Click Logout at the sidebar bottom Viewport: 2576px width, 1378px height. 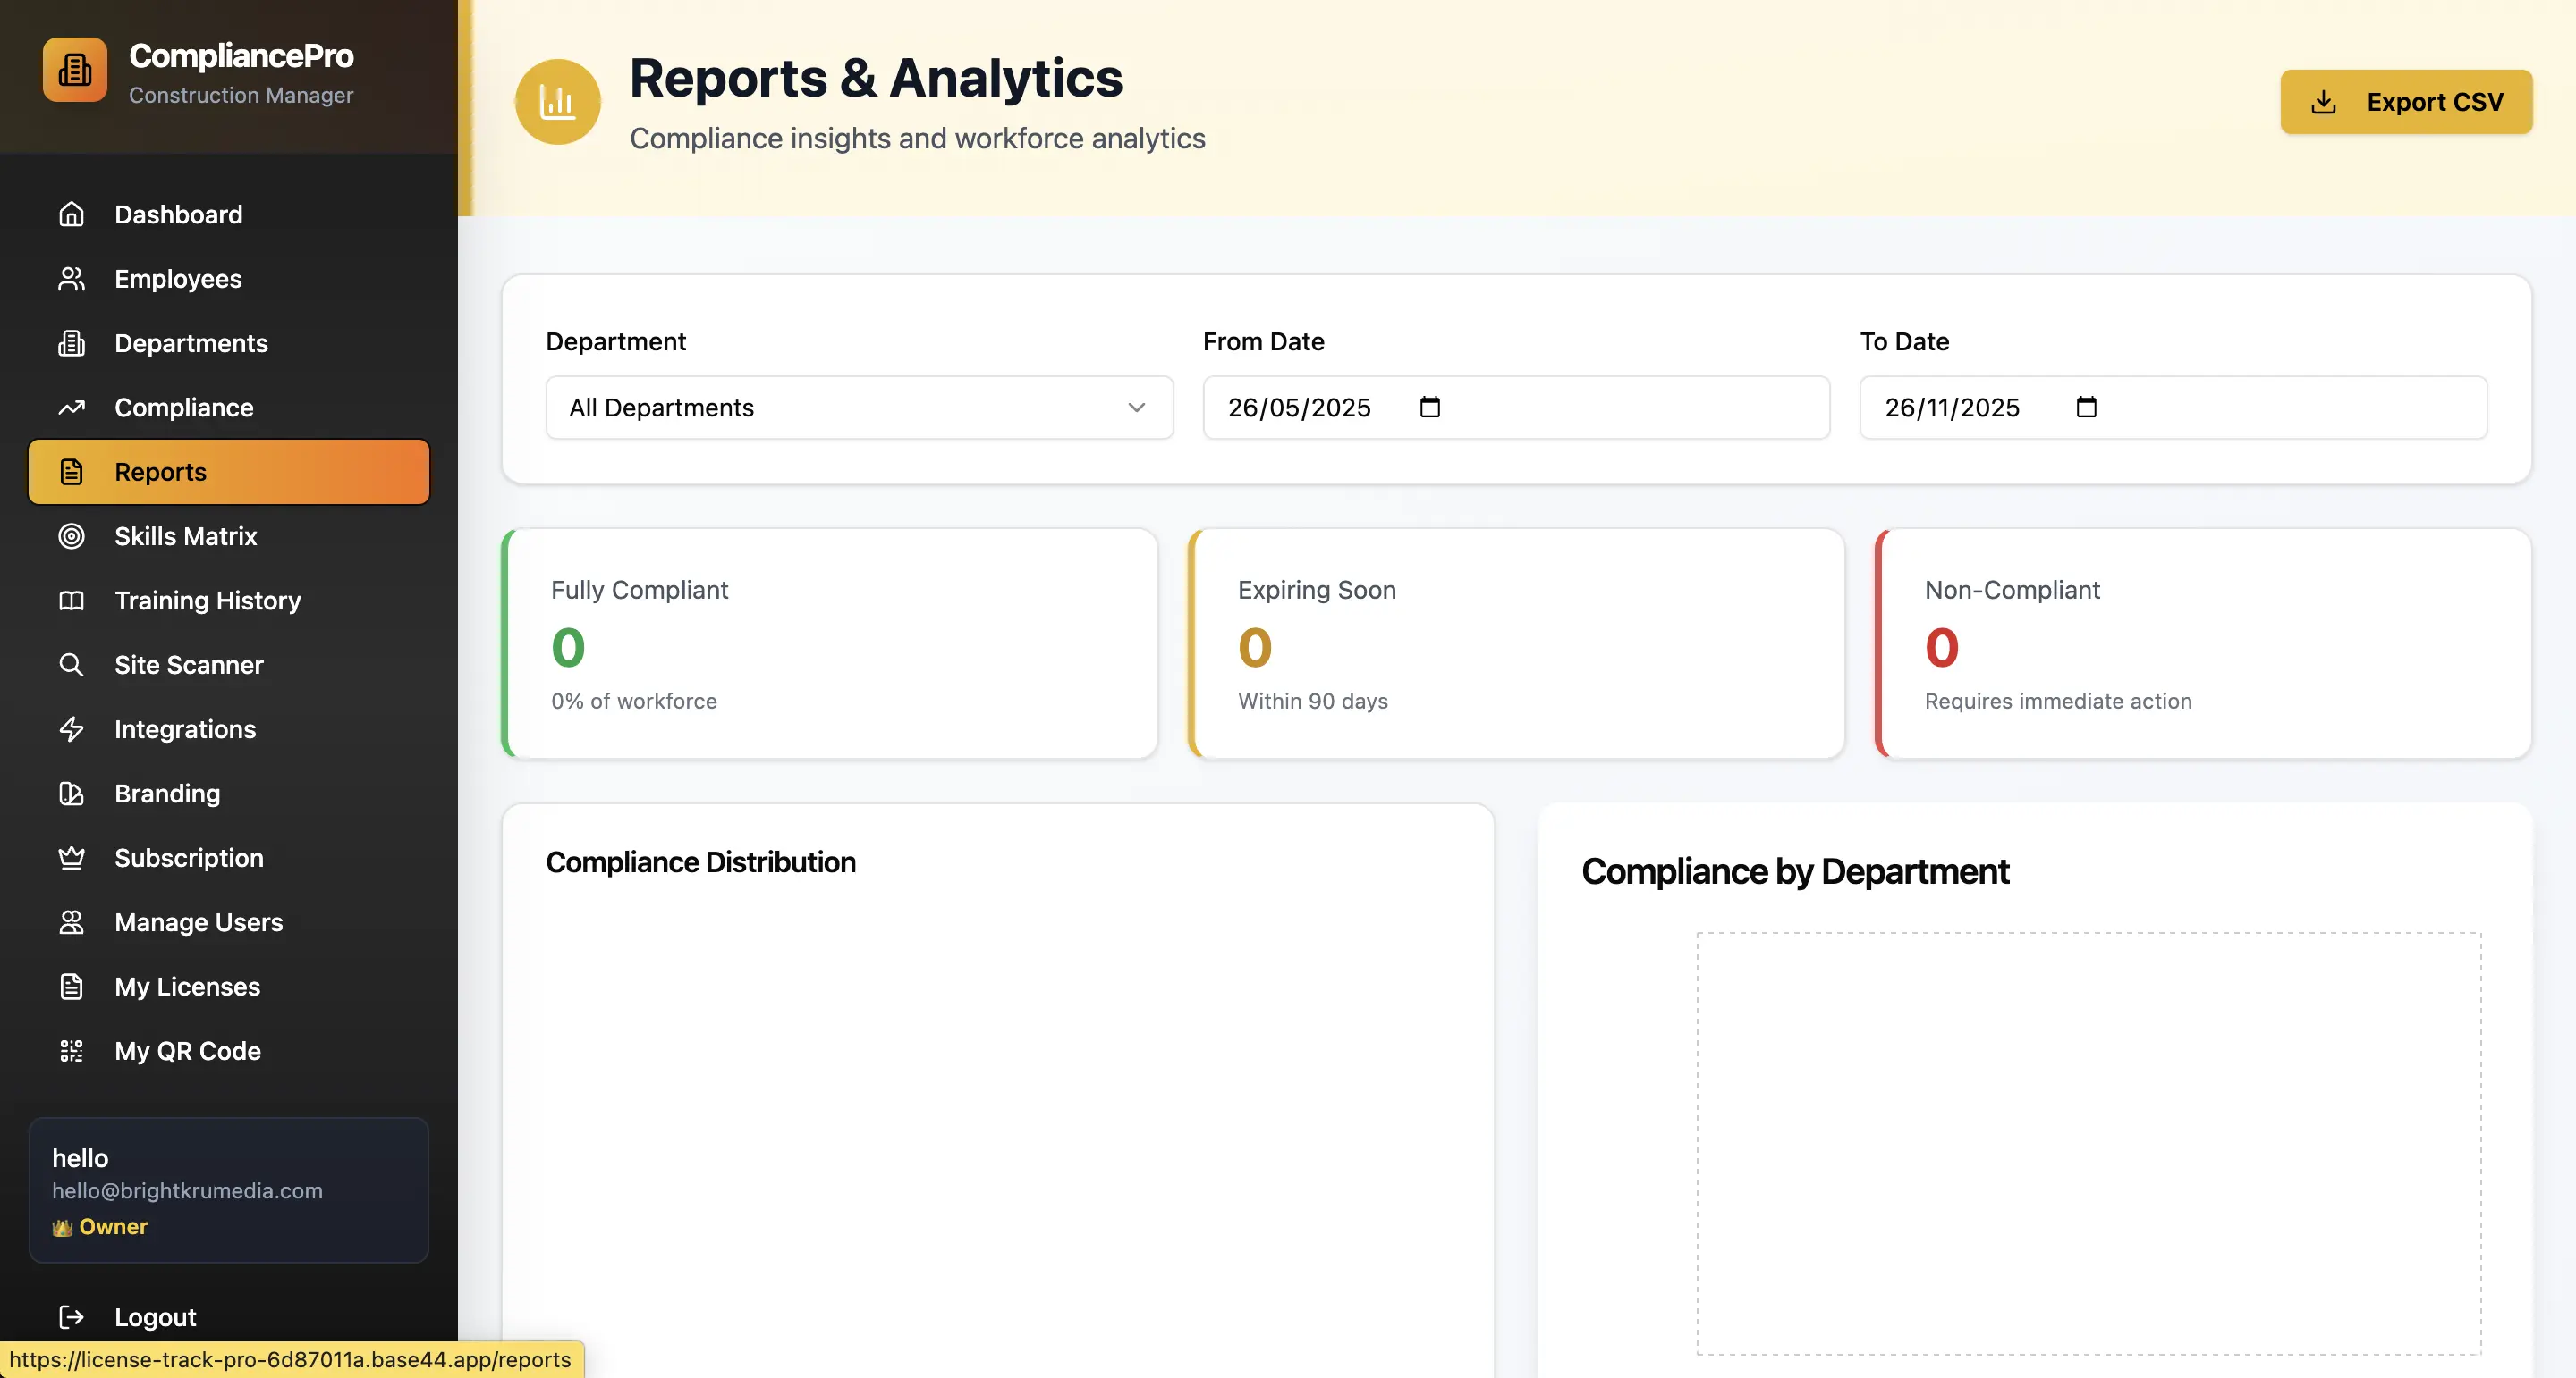(155, 1317)
